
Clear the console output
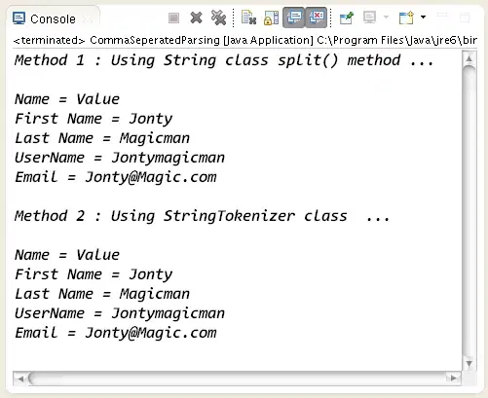(x=249, y=18)
